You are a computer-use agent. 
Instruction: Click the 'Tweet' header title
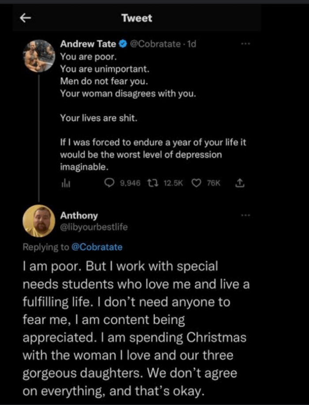point(136,18)
